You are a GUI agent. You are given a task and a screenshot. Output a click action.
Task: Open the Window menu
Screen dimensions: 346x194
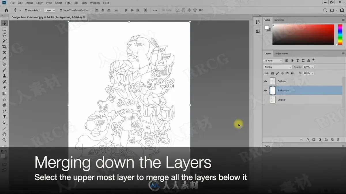coord(95,3)
